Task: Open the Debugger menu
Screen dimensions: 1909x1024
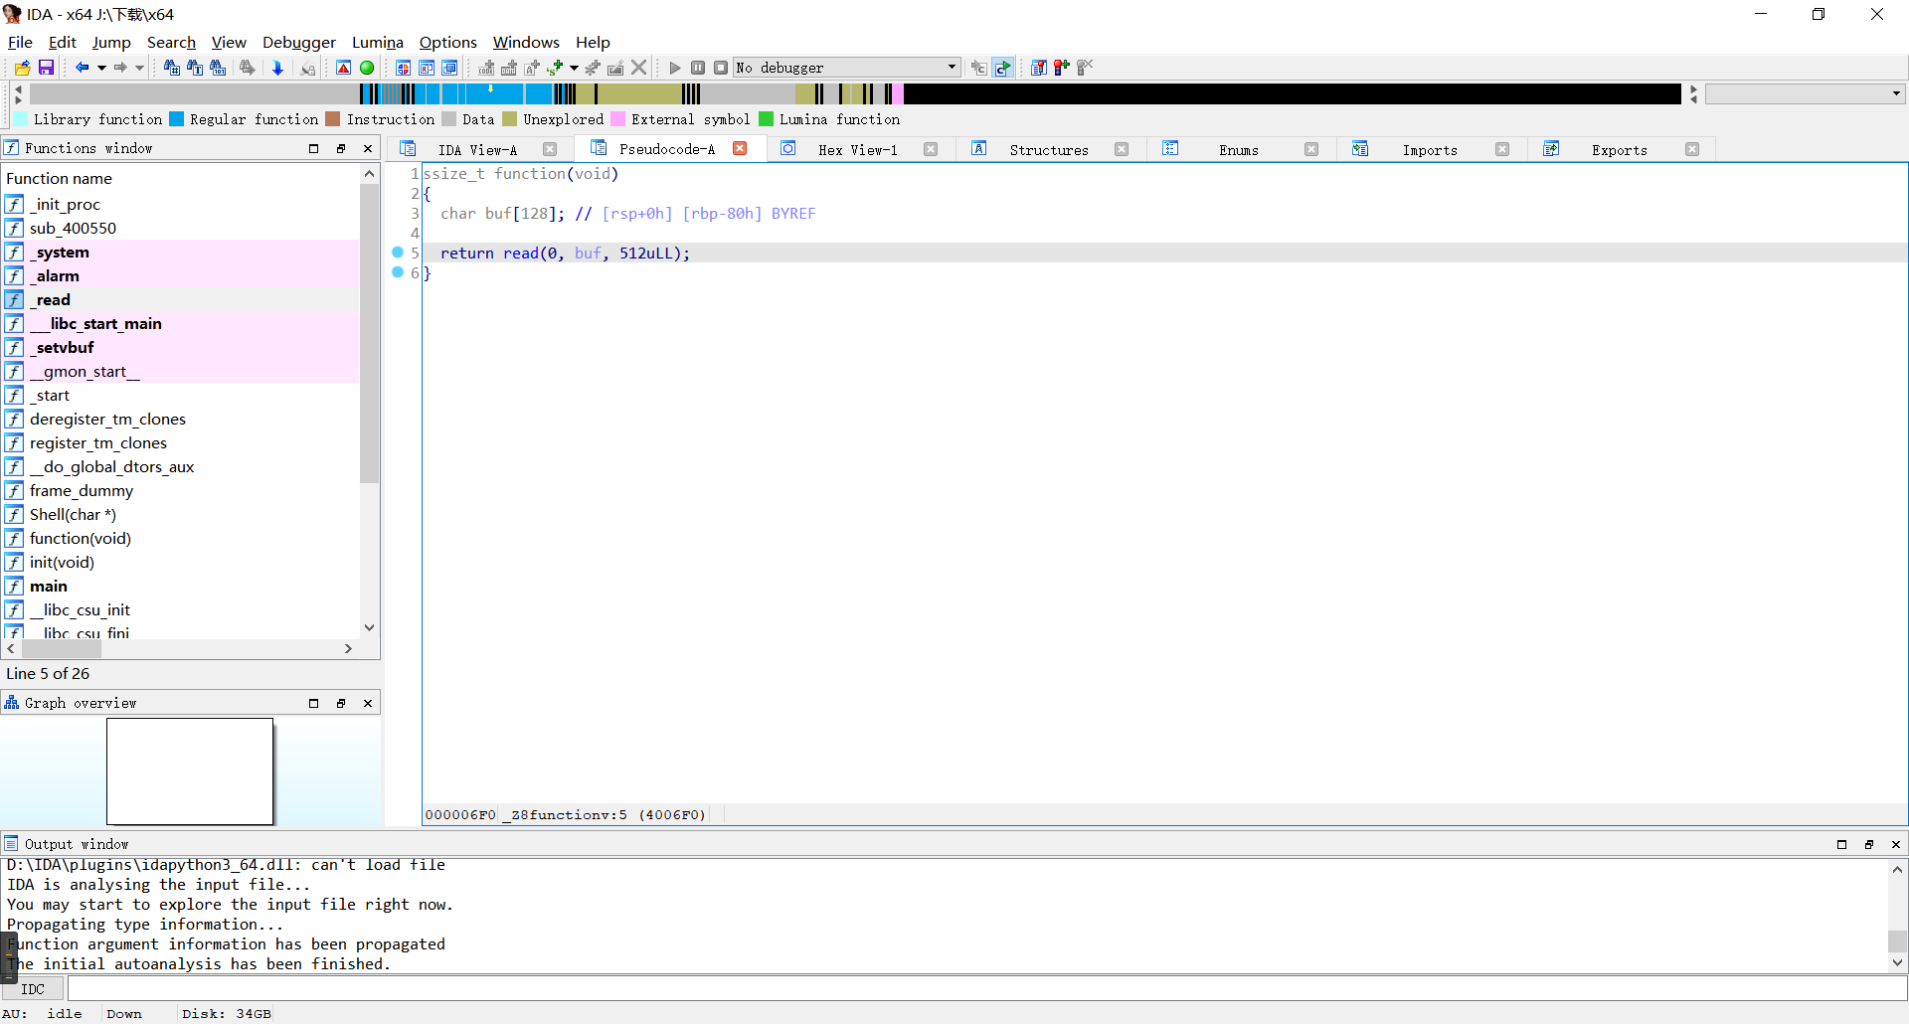Action: tap(298, 42)
